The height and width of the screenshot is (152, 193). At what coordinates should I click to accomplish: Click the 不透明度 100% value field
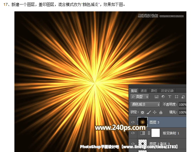click(182, 105)
